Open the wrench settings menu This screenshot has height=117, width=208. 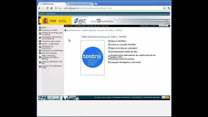(169, 8)
